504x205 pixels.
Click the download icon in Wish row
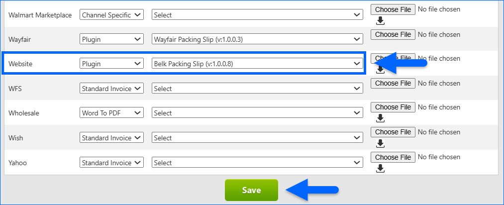[380, 143]
